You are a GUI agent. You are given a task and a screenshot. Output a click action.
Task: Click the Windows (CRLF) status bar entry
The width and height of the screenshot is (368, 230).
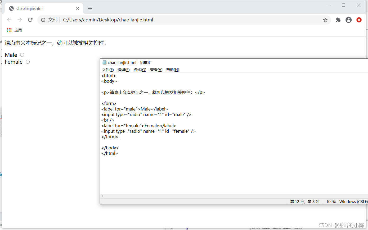pos(353,202)
